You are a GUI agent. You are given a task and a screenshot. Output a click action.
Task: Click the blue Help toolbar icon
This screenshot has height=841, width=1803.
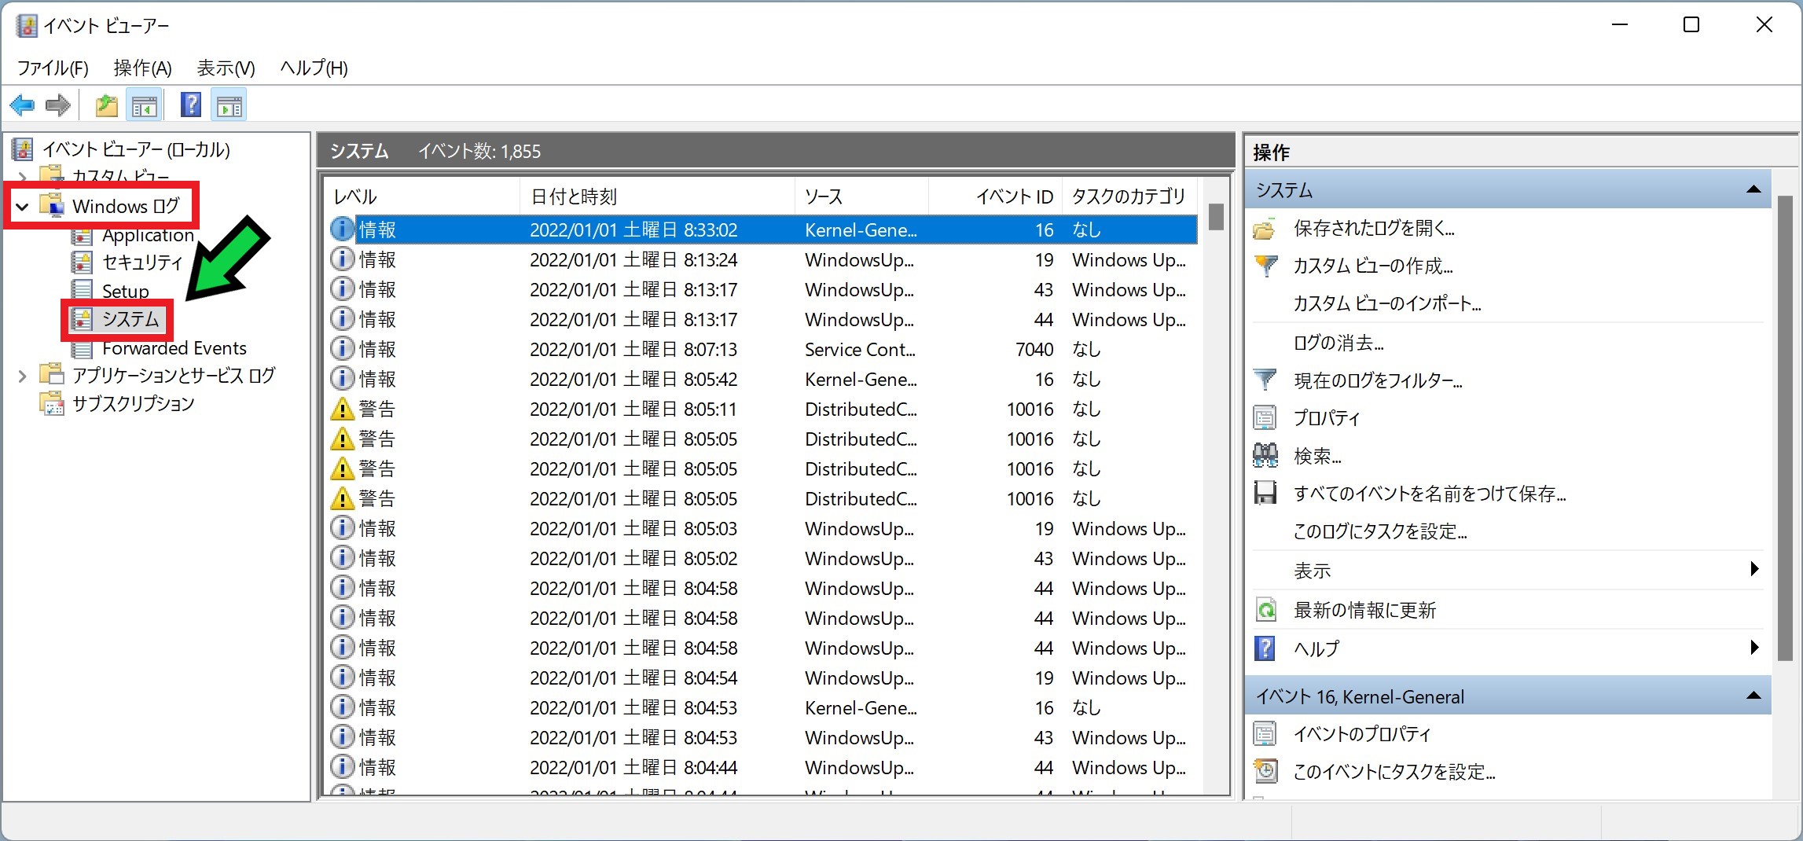pos(191,105)
